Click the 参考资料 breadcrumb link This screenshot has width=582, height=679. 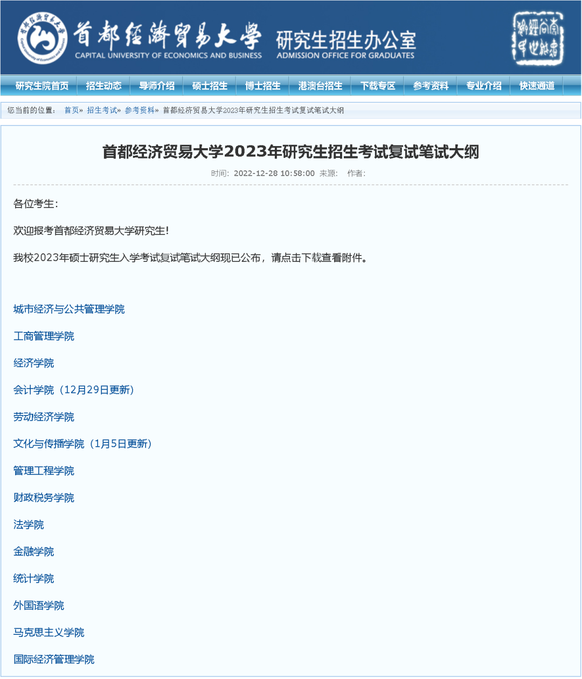140,110
